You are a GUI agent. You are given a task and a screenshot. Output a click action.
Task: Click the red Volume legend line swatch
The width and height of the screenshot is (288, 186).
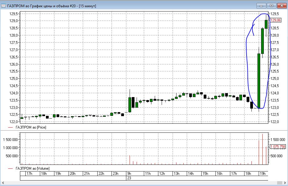pyautogui.click(x=11, y=168)
